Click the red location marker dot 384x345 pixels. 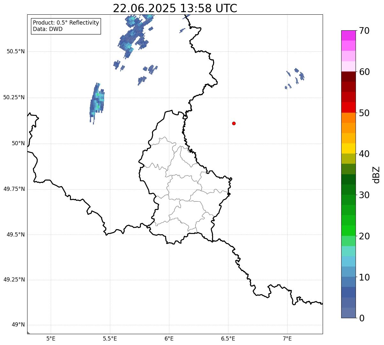coord(234,123)
